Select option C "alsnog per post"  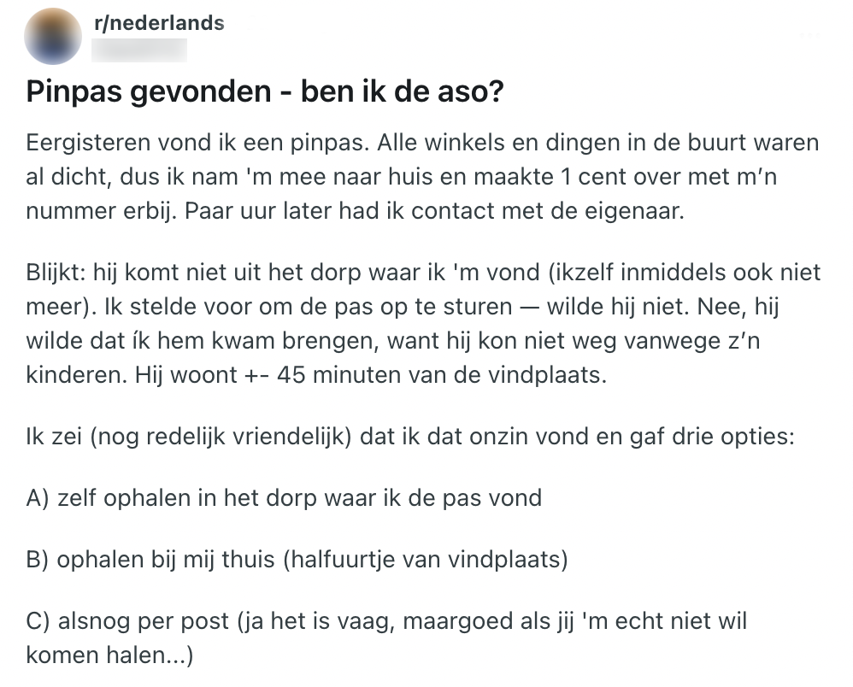[385, 621]
